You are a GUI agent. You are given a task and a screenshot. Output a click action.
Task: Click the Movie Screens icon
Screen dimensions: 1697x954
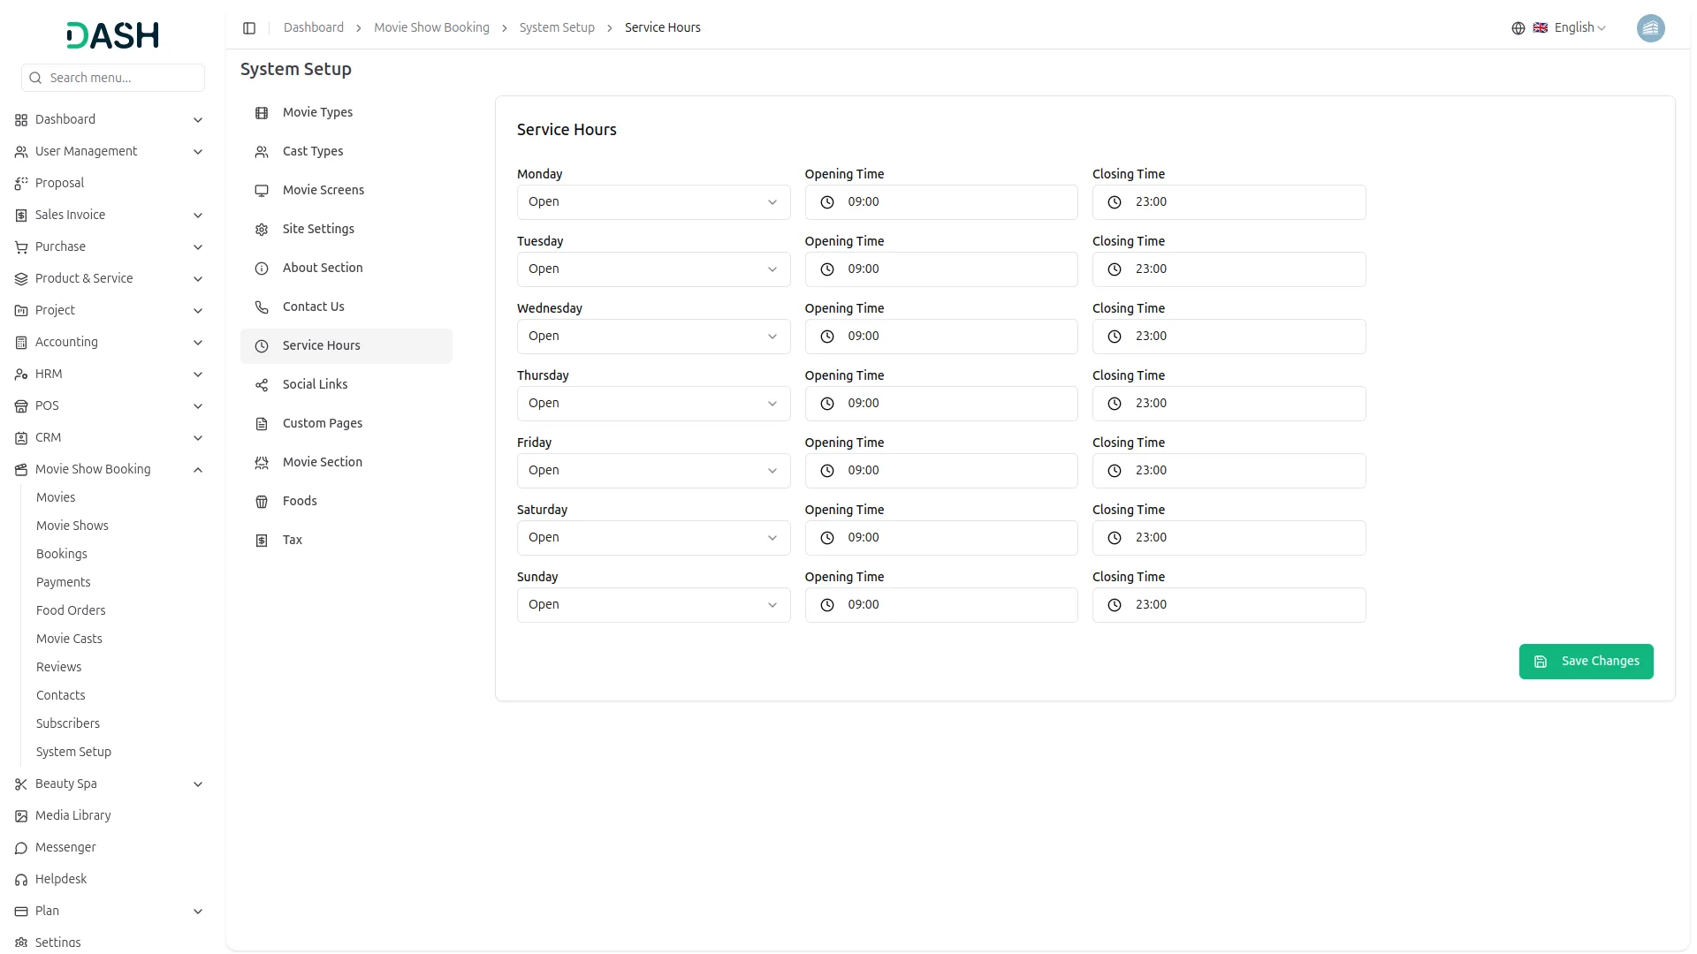click(261, 190)
